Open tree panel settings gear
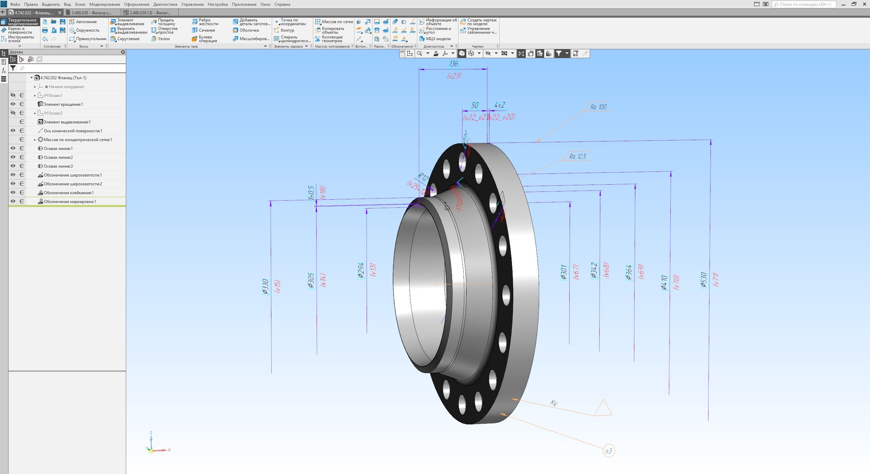This screenshot has height=474, width=870. coord(123,52)
